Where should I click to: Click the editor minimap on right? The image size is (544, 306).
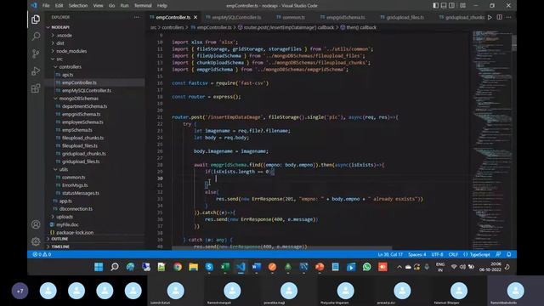click(x=491, y=139)
